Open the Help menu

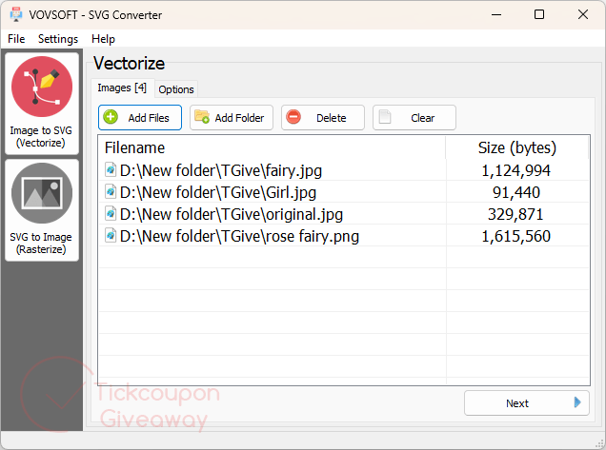103,39
